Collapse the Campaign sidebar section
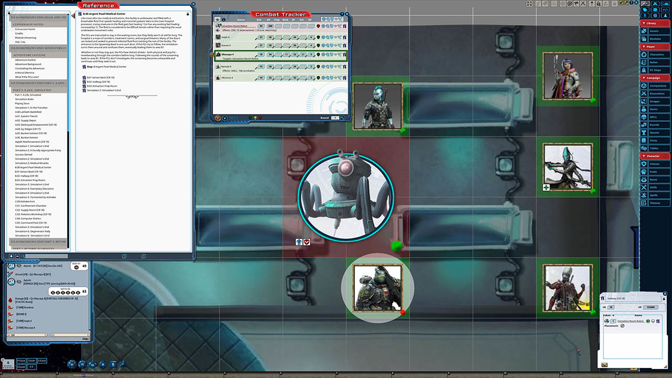 (x=655, y=78)
